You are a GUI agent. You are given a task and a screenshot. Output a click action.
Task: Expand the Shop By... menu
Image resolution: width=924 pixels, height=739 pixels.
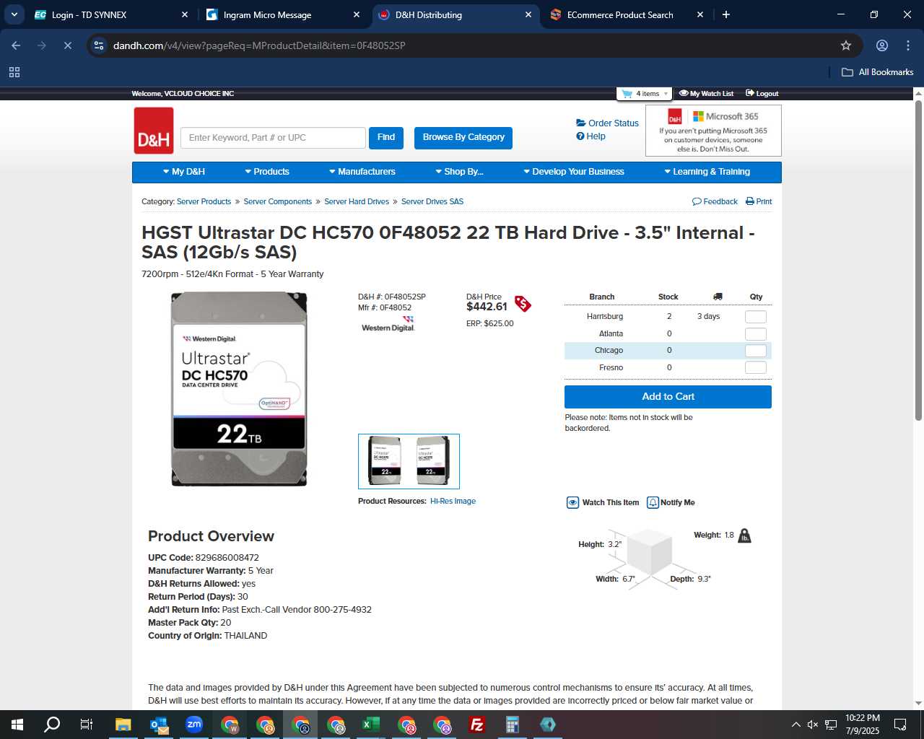click(459, 172)
